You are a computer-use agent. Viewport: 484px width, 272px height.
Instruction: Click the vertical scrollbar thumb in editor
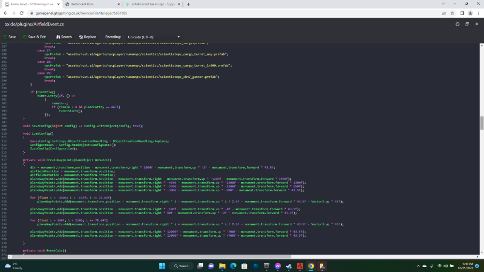[x=482, y=123]
